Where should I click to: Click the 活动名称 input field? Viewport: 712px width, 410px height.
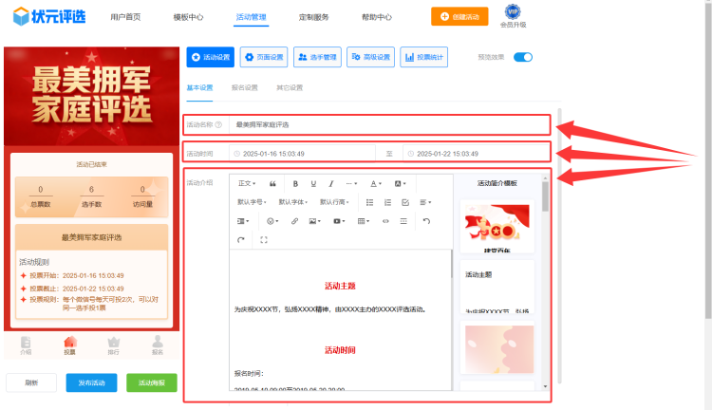pyautogui.click(x=389, y=124)
